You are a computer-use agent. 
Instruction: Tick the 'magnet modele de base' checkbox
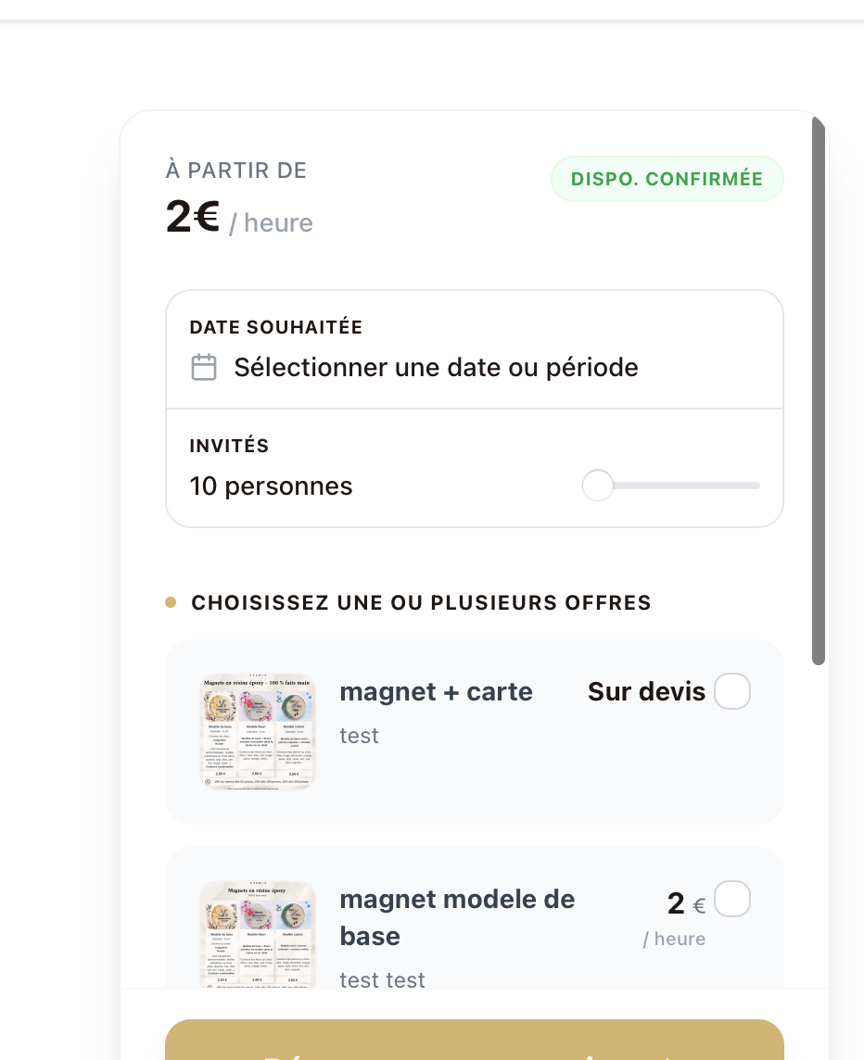click(732, 899)
